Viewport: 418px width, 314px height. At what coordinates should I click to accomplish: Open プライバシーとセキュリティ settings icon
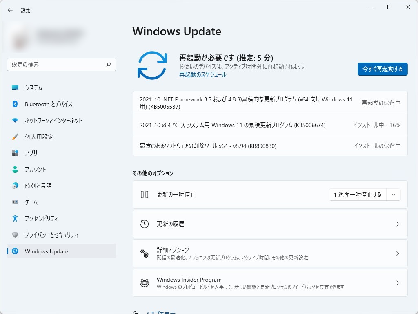[x=14, y=235]
